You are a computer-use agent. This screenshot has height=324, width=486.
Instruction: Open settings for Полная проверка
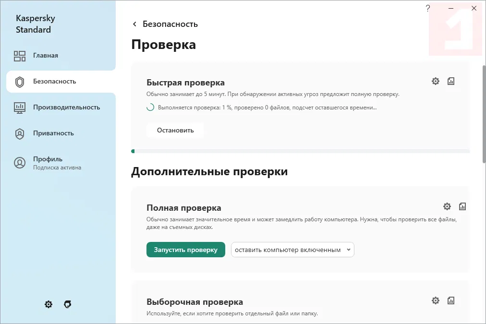click(447, 206)
